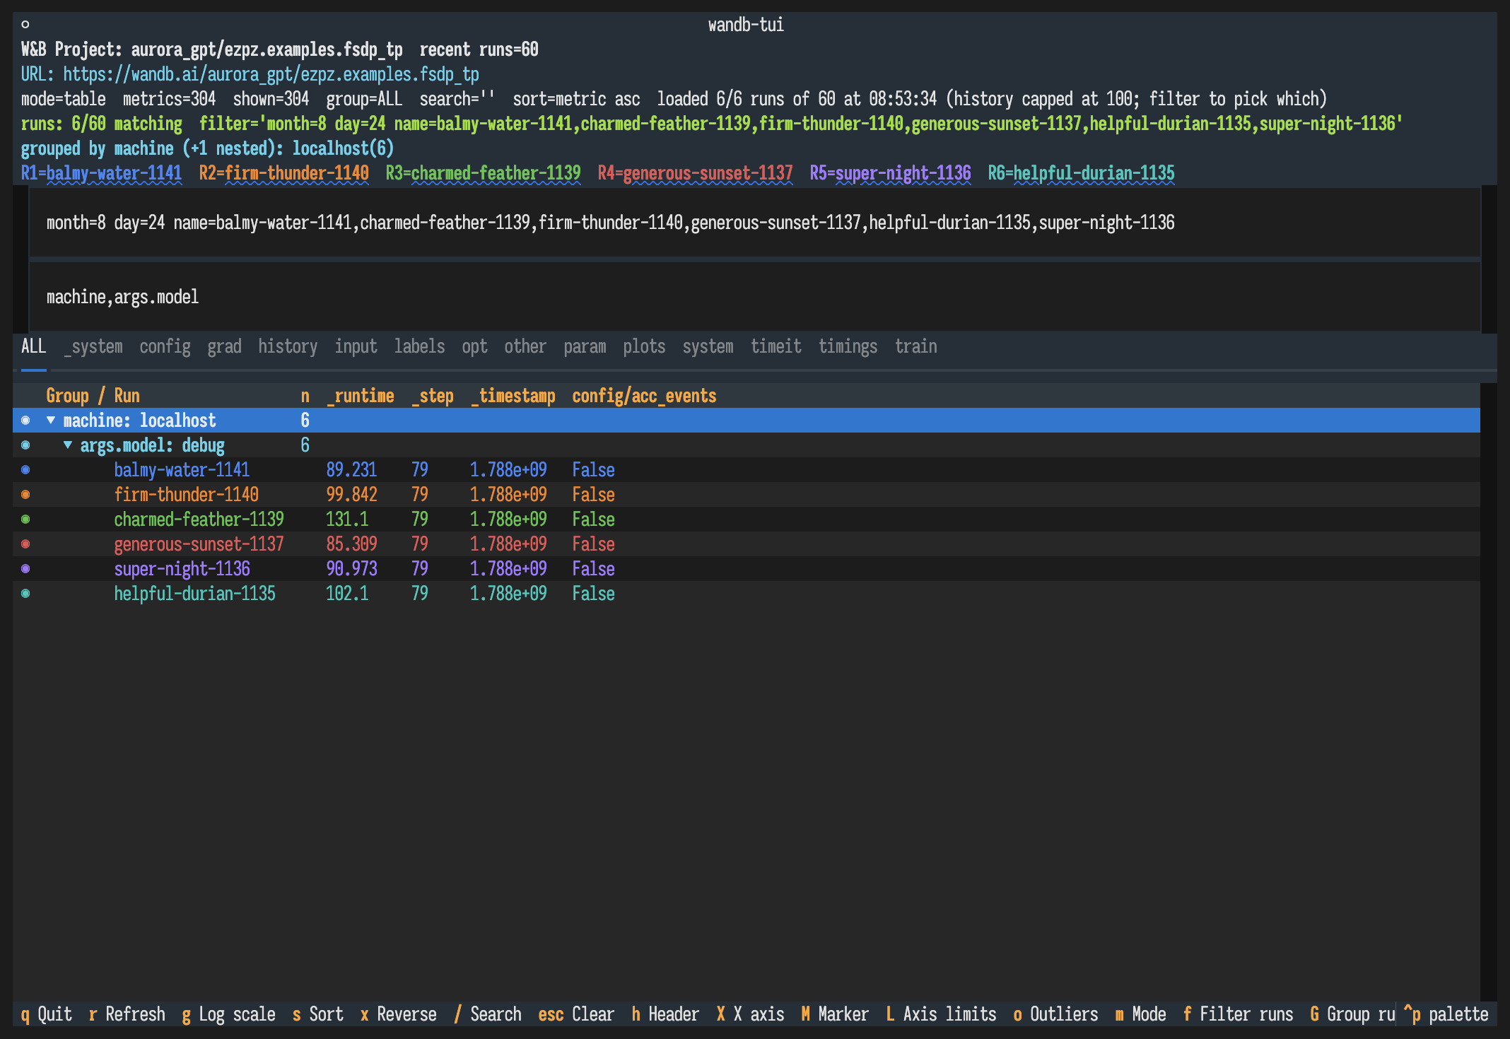Collapse the args.model: debug subgroup triangle

(68, 445)
